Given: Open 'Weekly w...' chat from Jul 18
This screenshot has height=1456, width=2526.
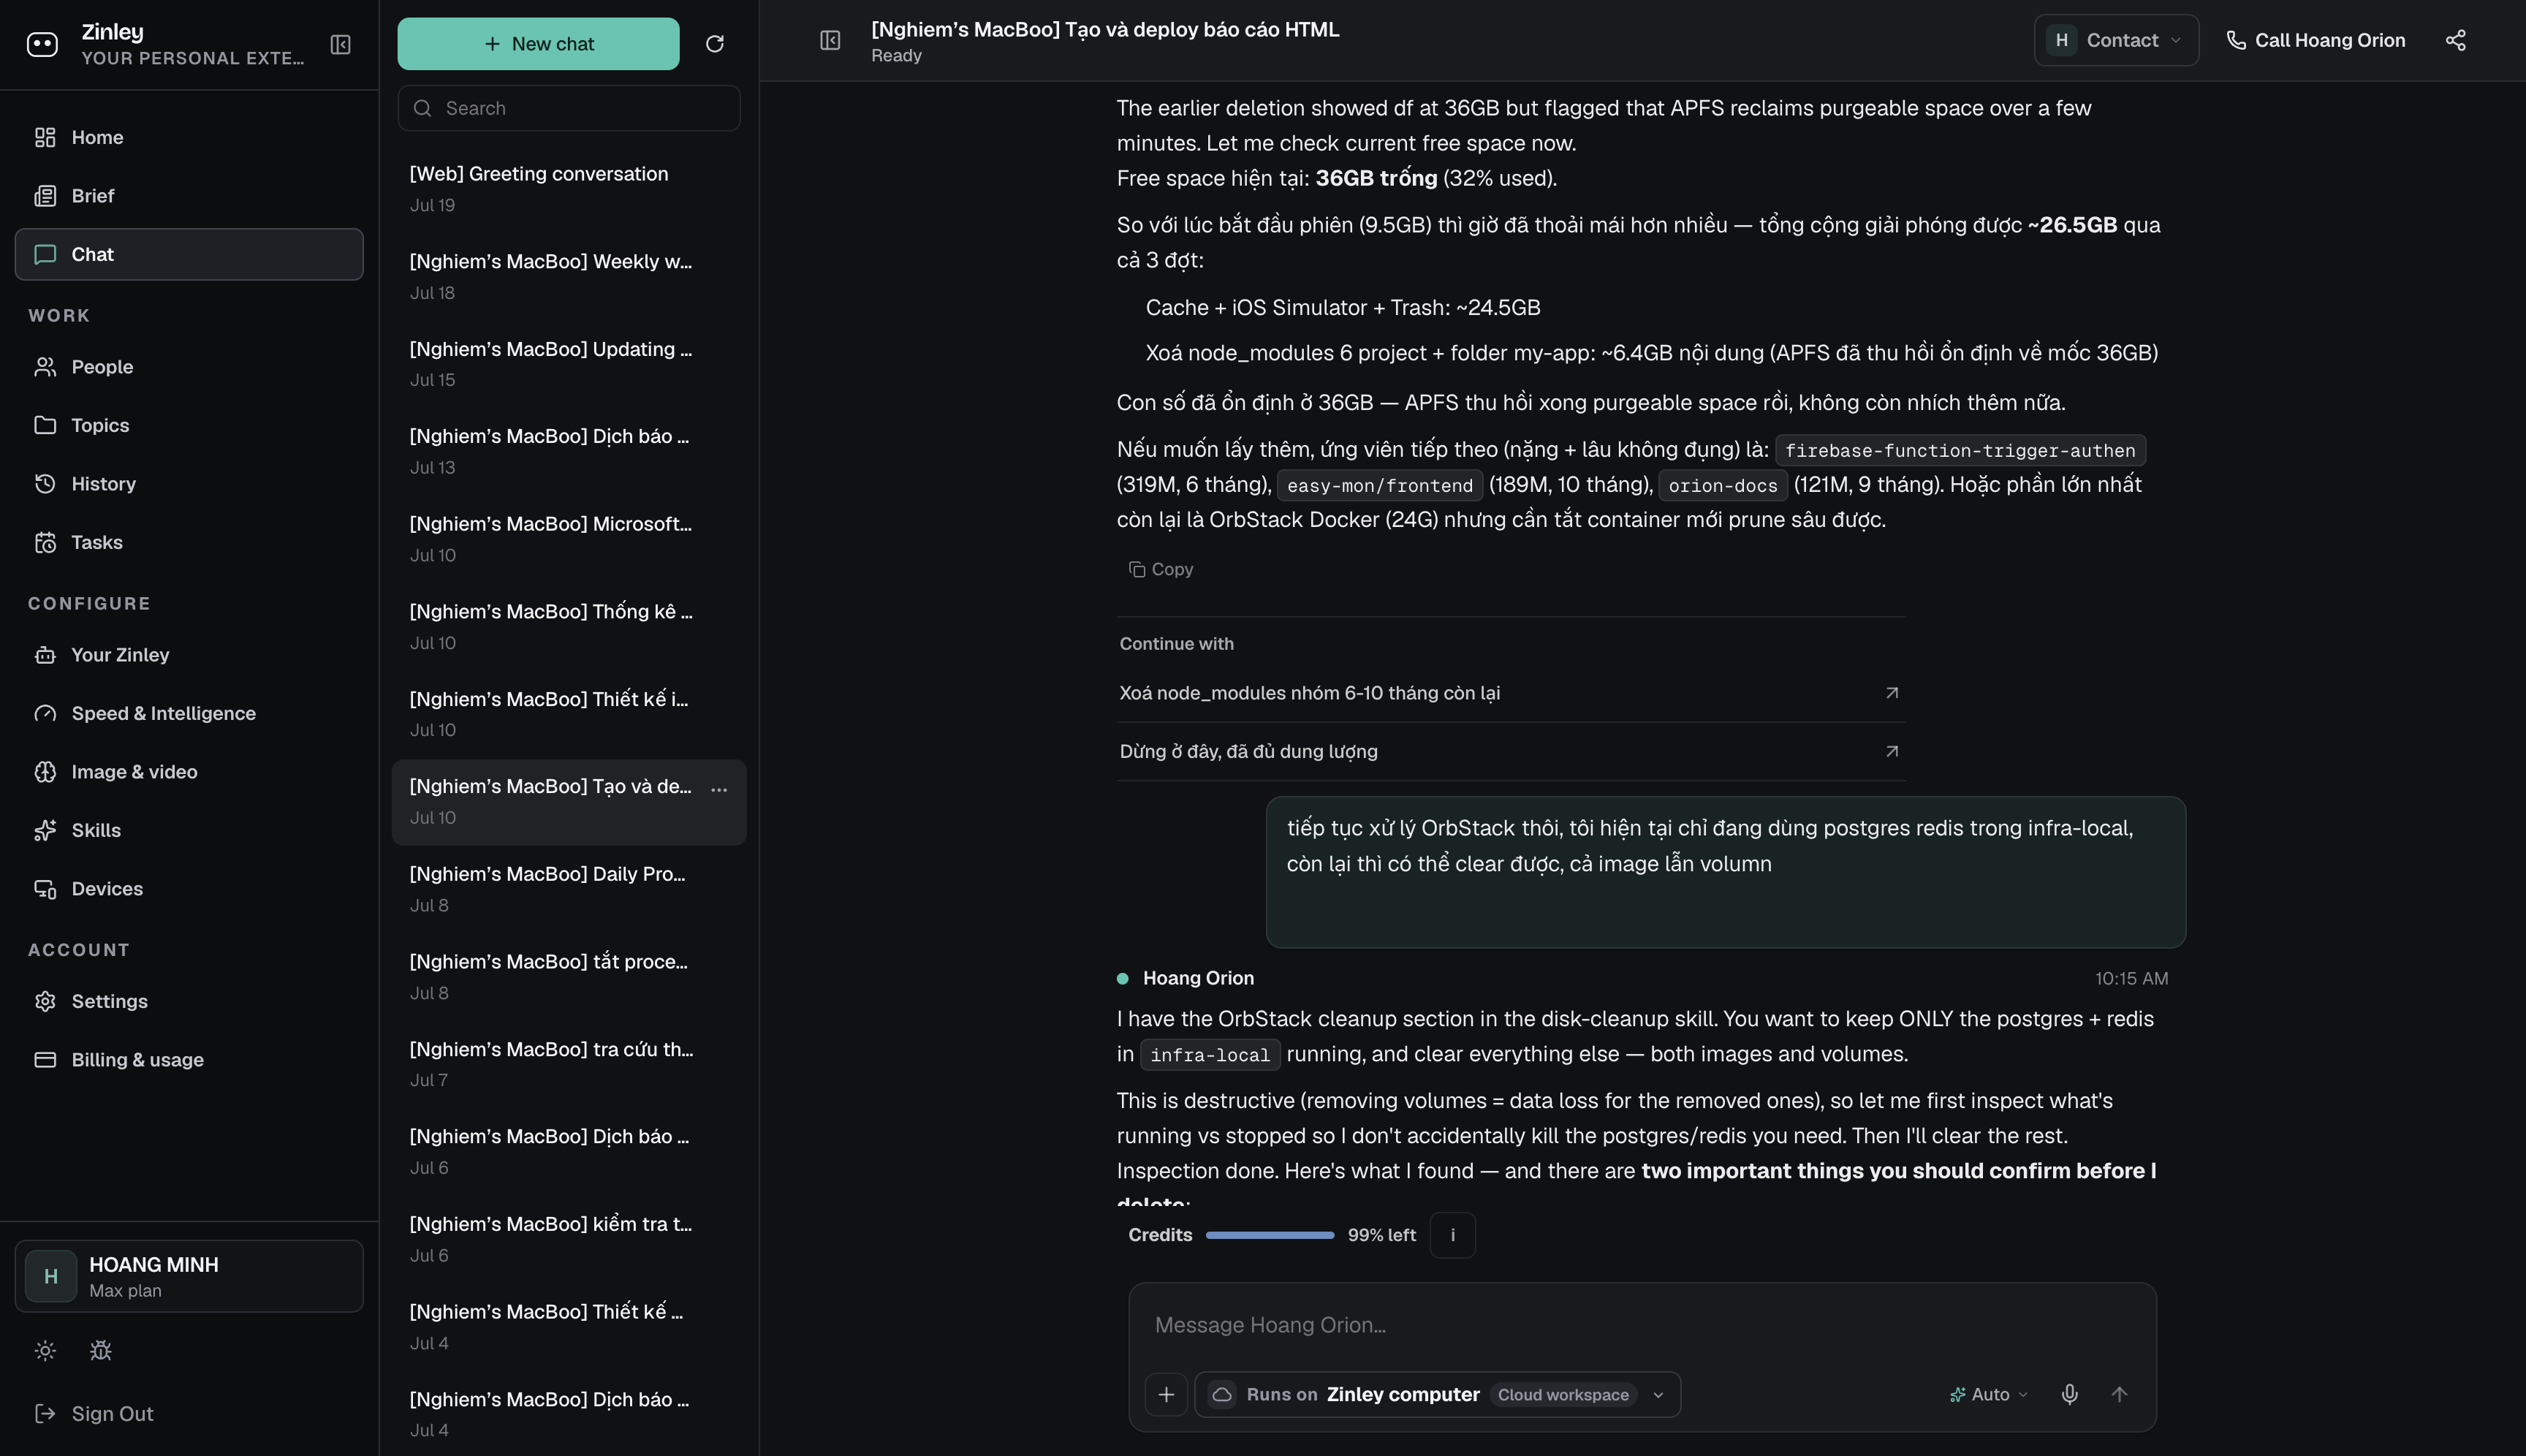Looking at the screenshot, I should 569,276.
